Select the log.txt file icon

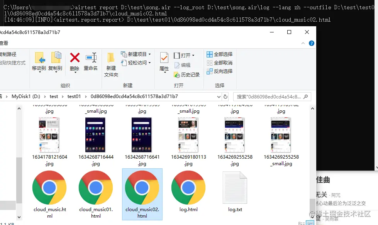(x=235, y=188)
